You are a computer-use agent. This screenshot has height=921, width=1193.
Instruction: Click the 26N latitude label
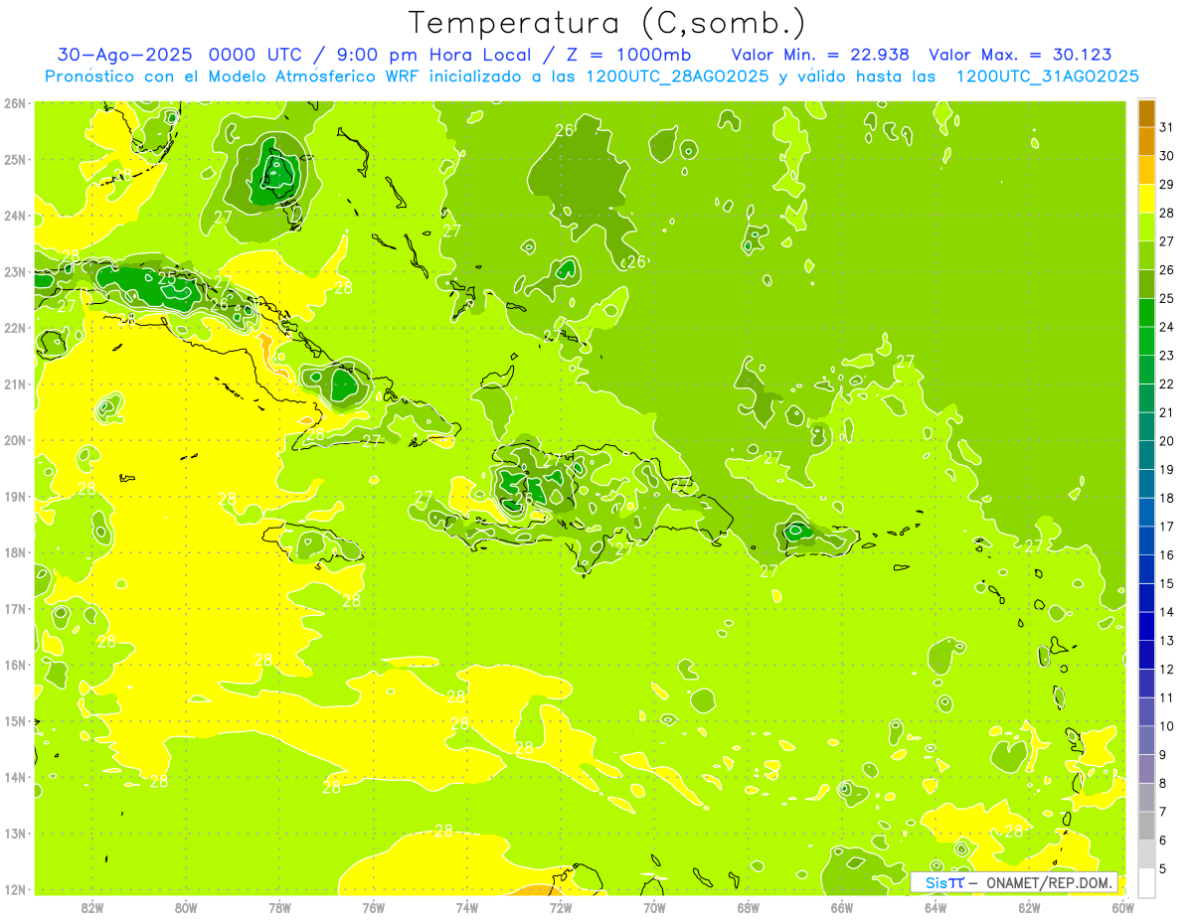coord(15,103)
